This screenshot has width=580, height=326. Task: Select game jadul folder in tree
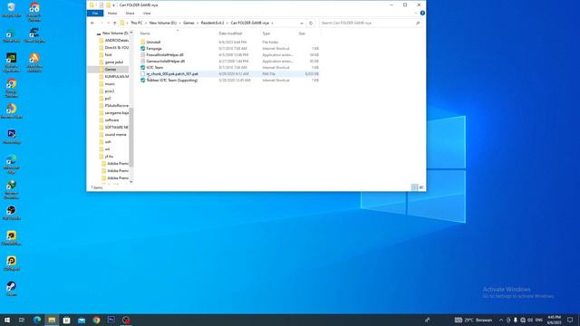tap(113, 62)
